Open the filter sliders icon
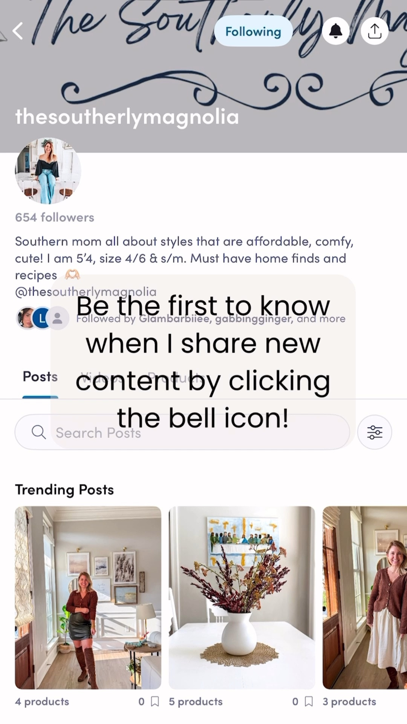 [x=375, y=432]
